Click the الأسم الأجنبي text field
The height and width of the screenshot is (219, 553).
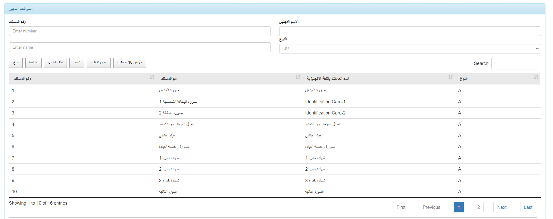[410, 31]
